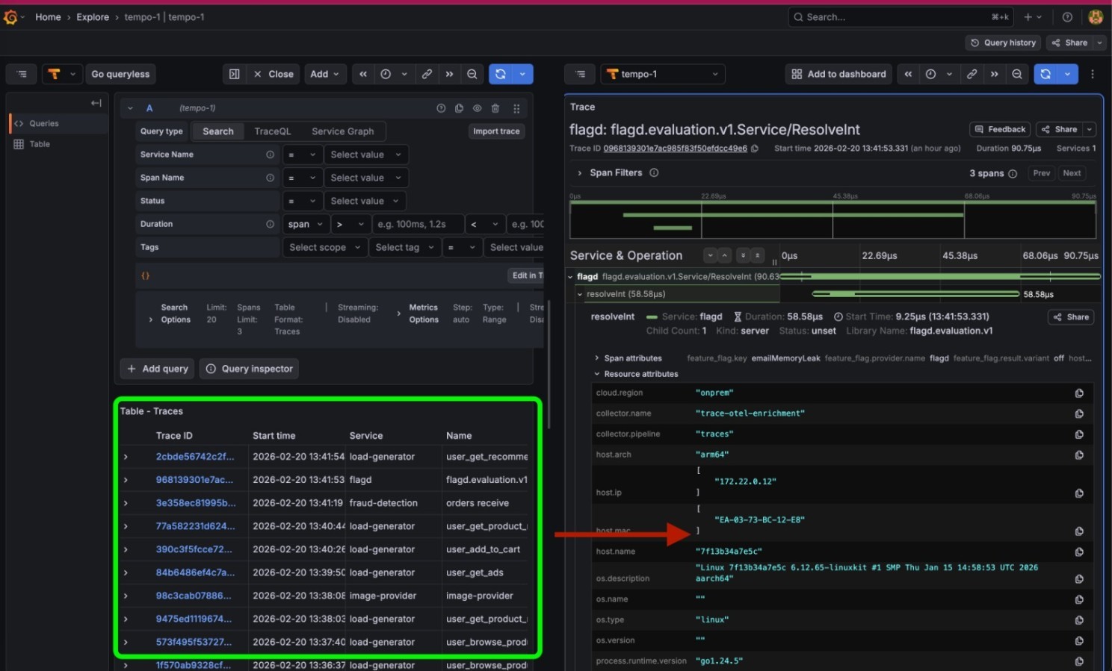Open the help icon in top bar
The width and height of the screenshot is (1112, 671).
tap(1067, 17)
